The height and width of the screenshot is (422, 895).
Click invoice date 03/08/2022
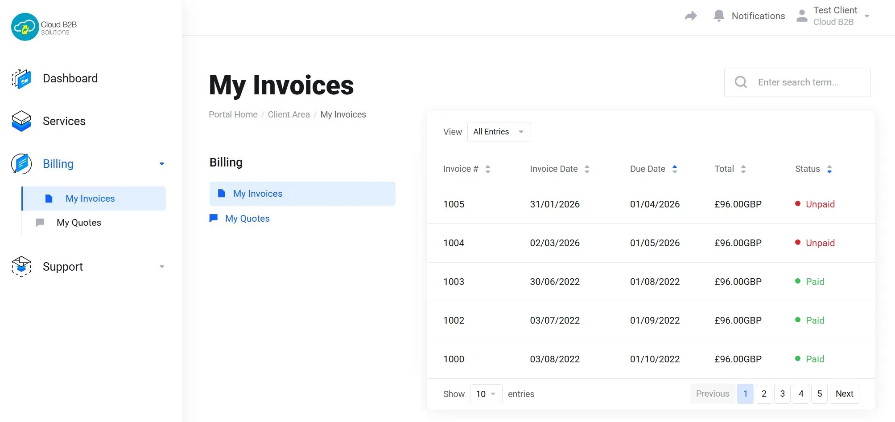tap(555, 359)
